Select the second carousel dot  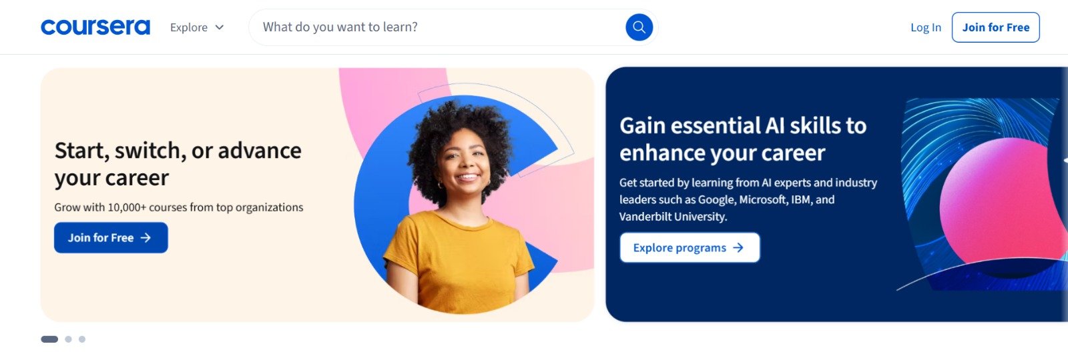[x=68, y=339]
